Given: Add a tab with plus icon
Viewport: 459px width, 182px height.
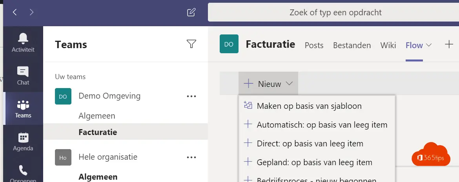Looking at the screenshot, I should pyautogui.click(x=449, y=45).
